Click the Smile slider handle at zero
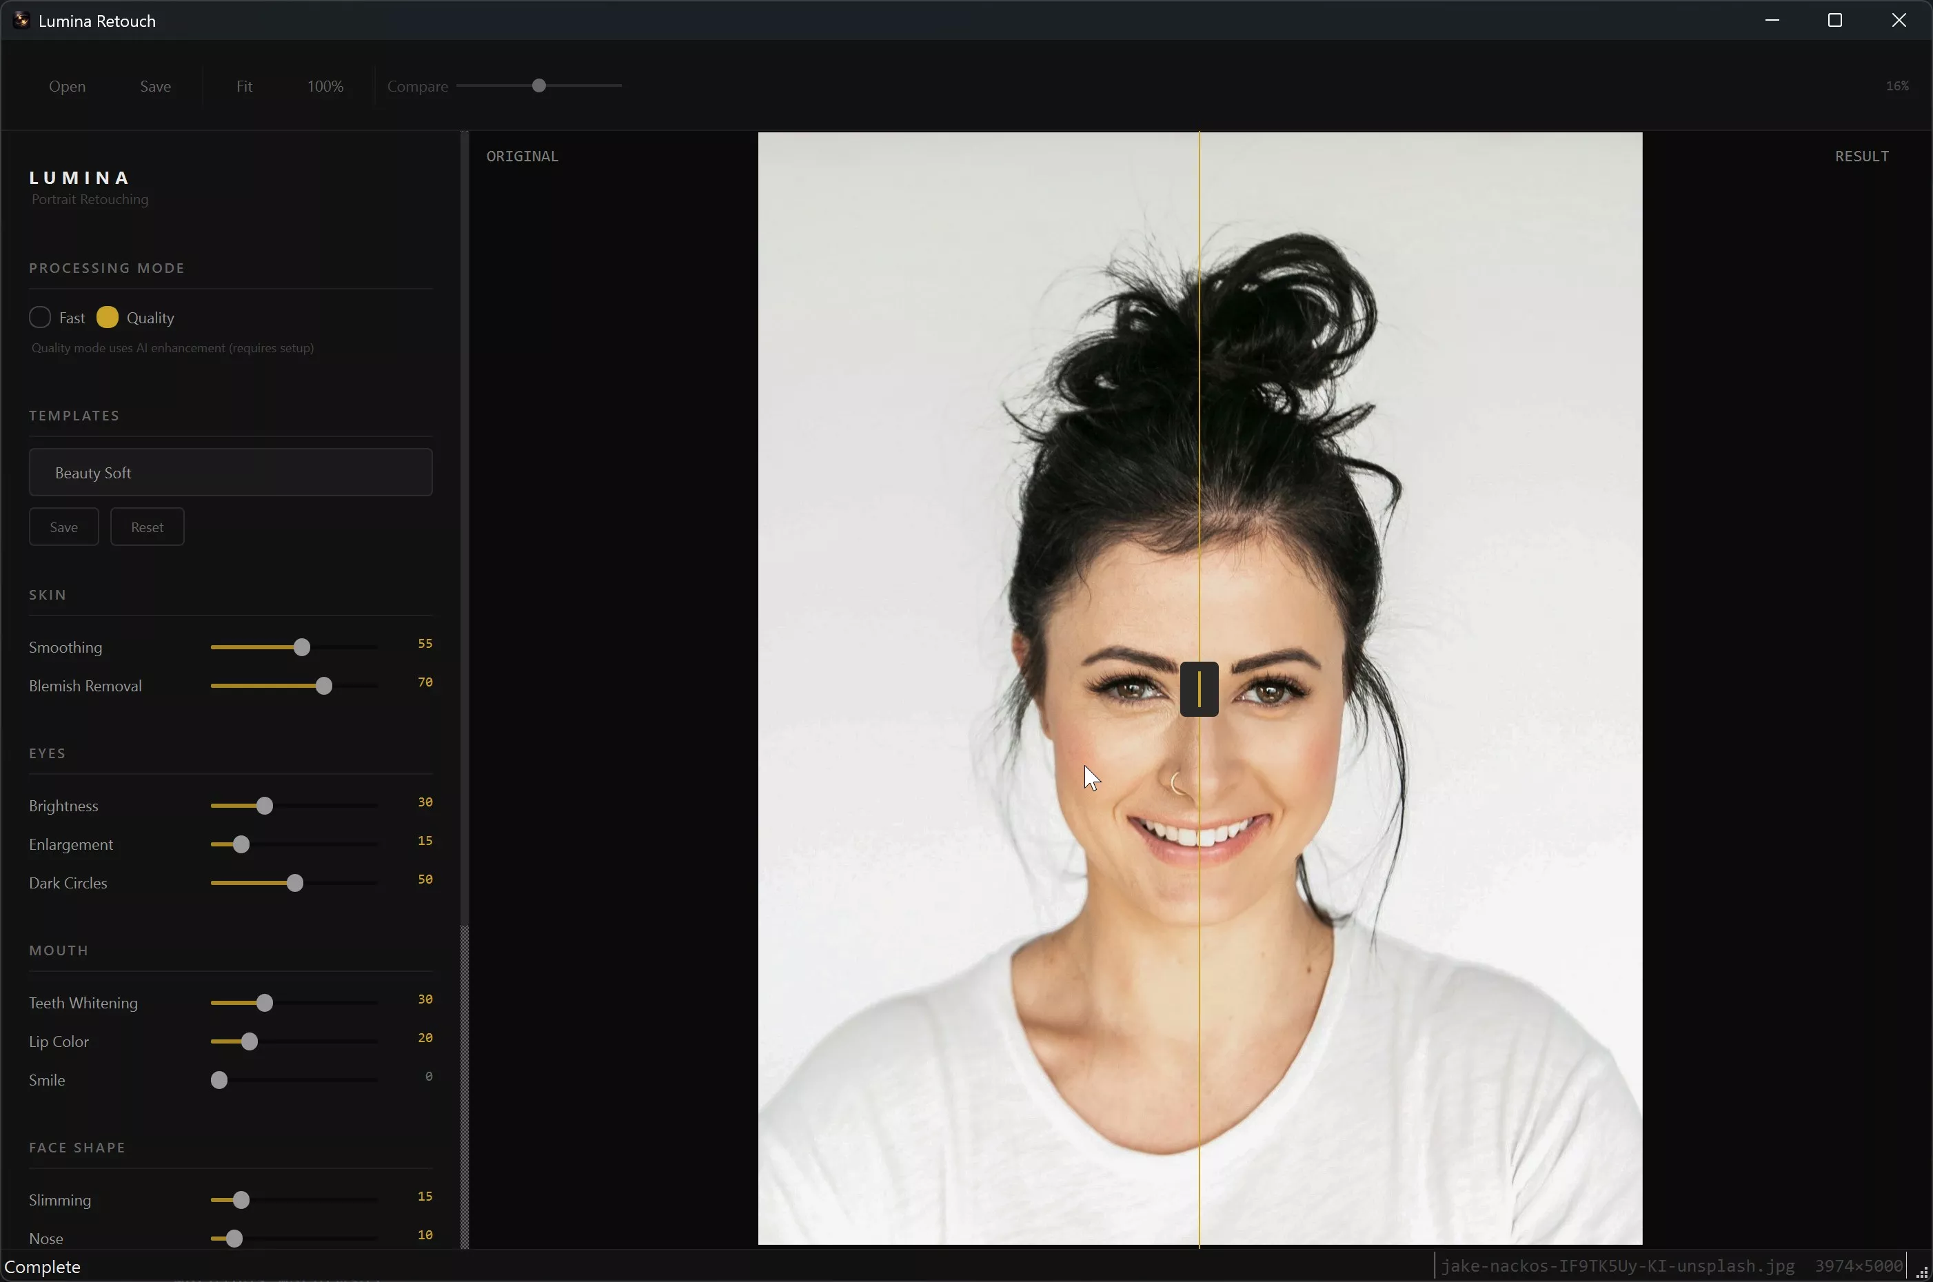 [219, 1079]
